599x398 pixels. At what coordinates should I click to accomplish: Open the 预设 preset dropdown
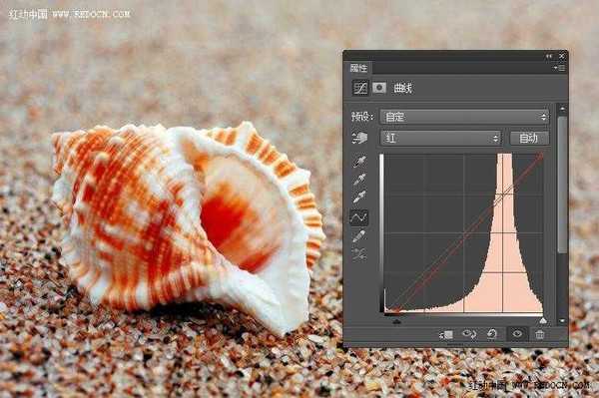(x=465, y=117)
